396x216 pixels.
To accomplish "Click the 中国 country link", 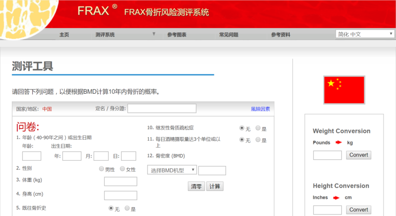I will [47, 109].
